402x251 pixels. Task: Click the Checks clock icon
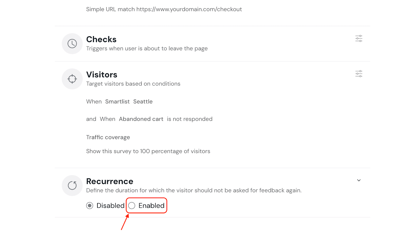coord(72,44)
